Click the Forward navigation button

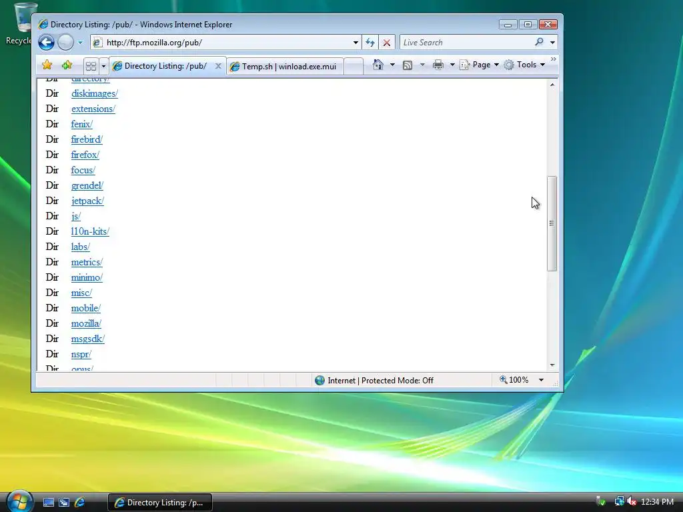66,42
